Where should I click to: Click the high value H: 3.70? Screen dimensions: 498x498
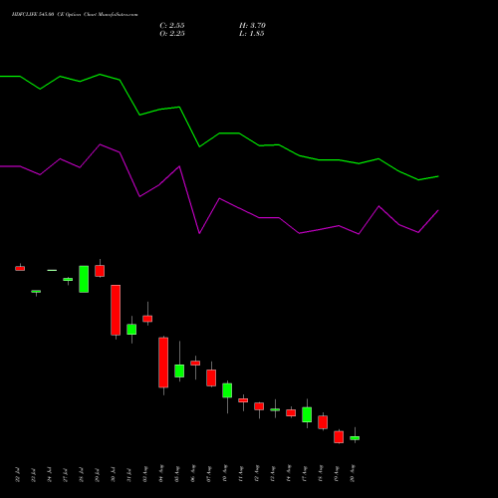[x=252, y=26]
